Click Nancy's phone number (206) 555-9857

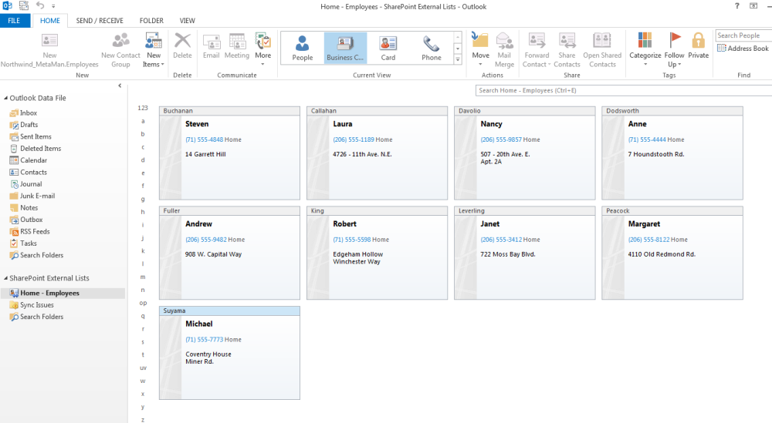tap(501, 139)
